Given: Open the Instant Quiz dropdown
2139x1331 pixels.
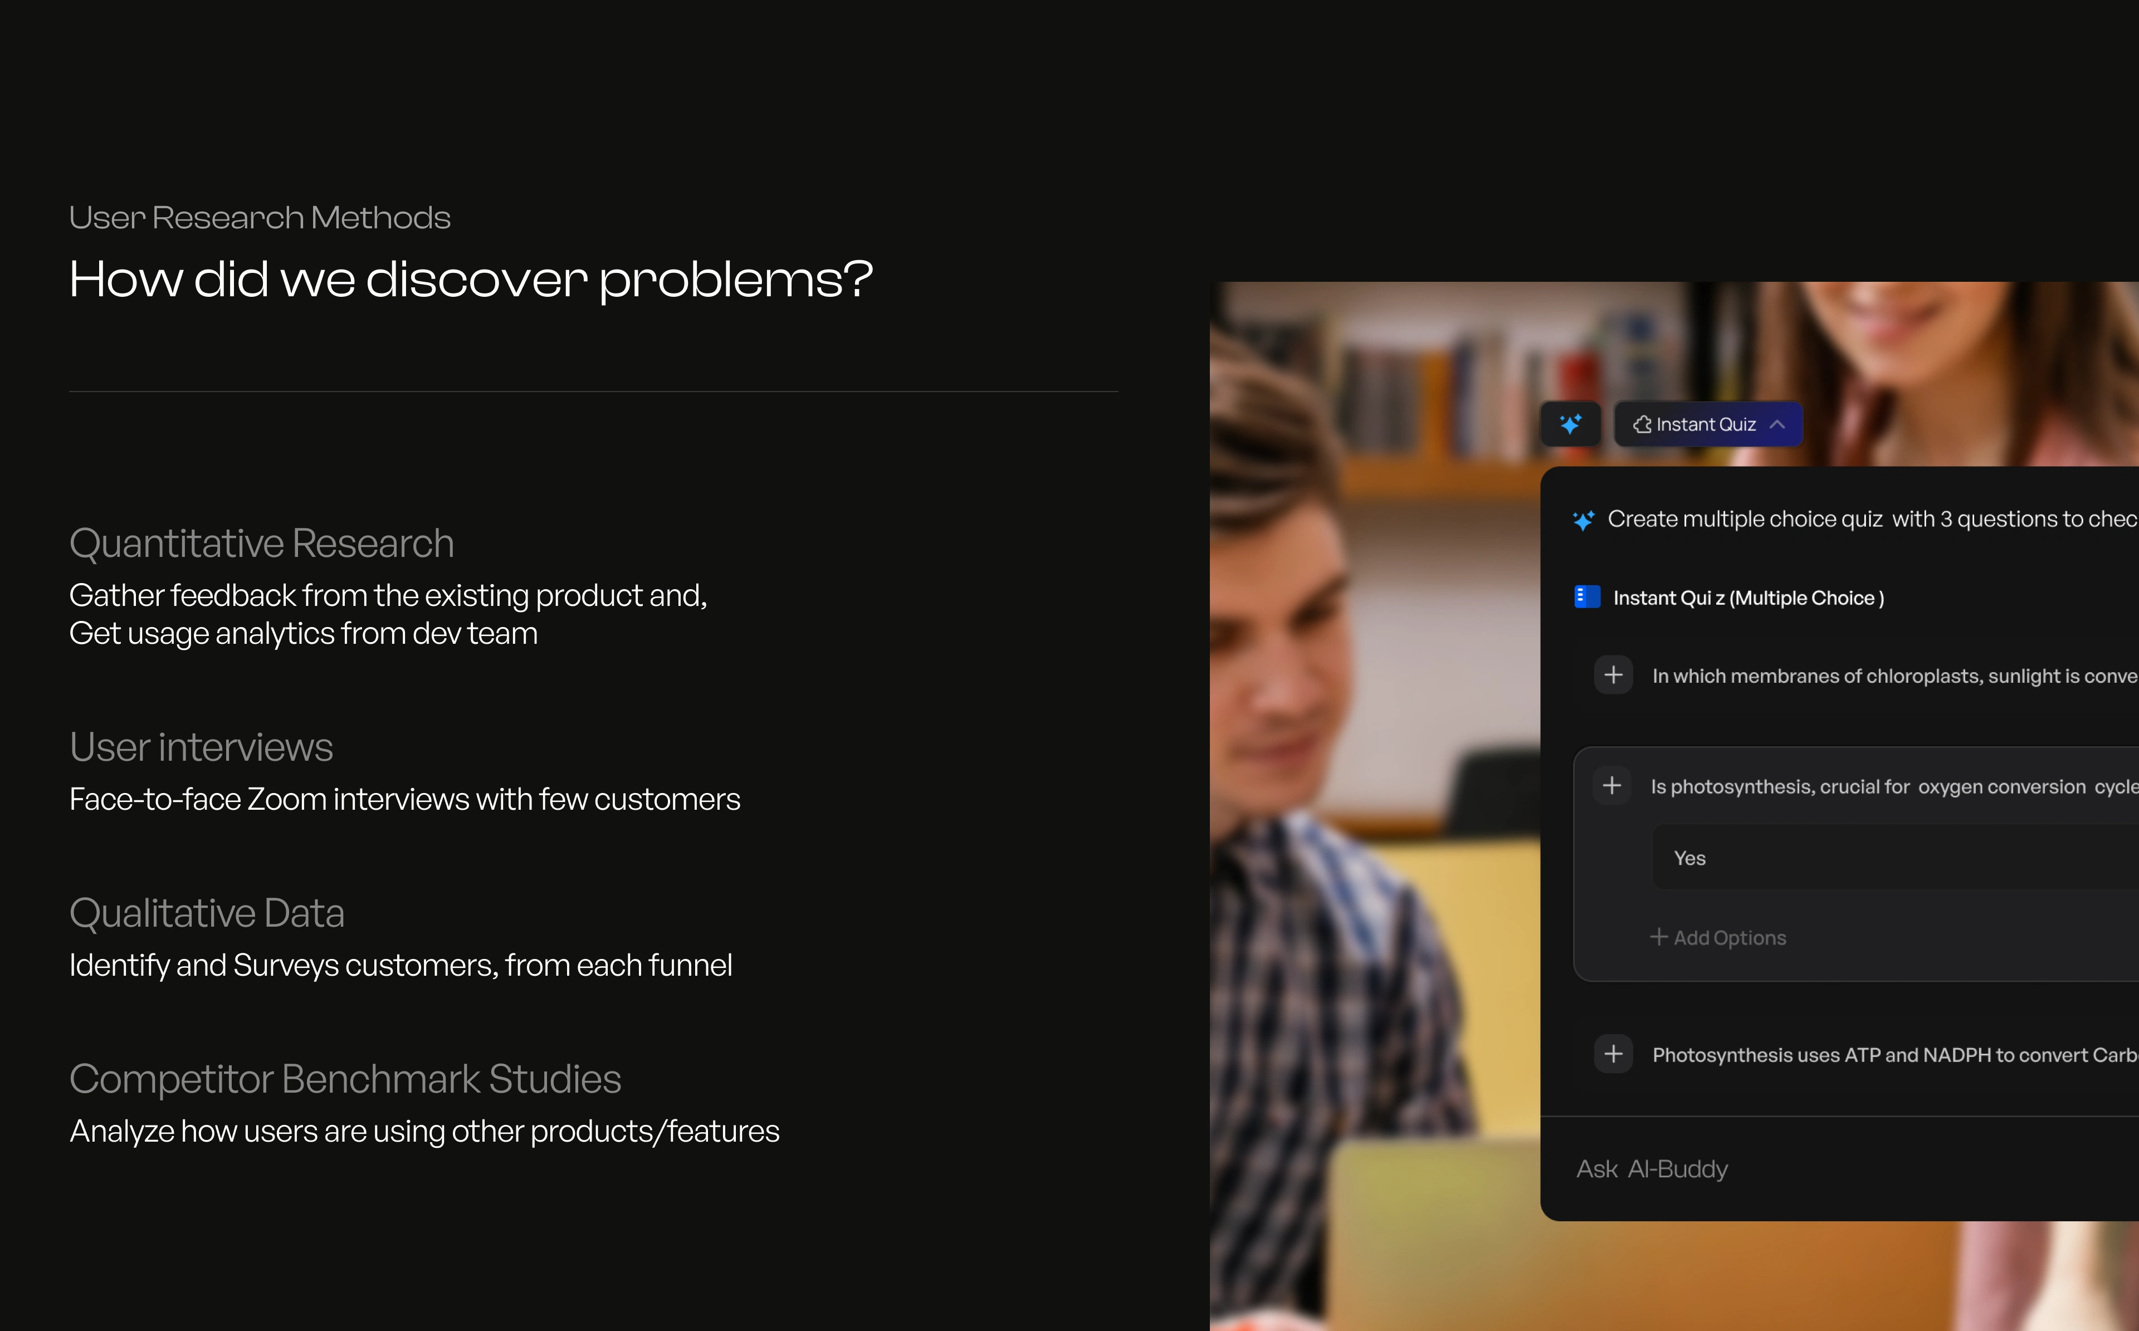Looking at the screenshot, I should point(1708,424).
